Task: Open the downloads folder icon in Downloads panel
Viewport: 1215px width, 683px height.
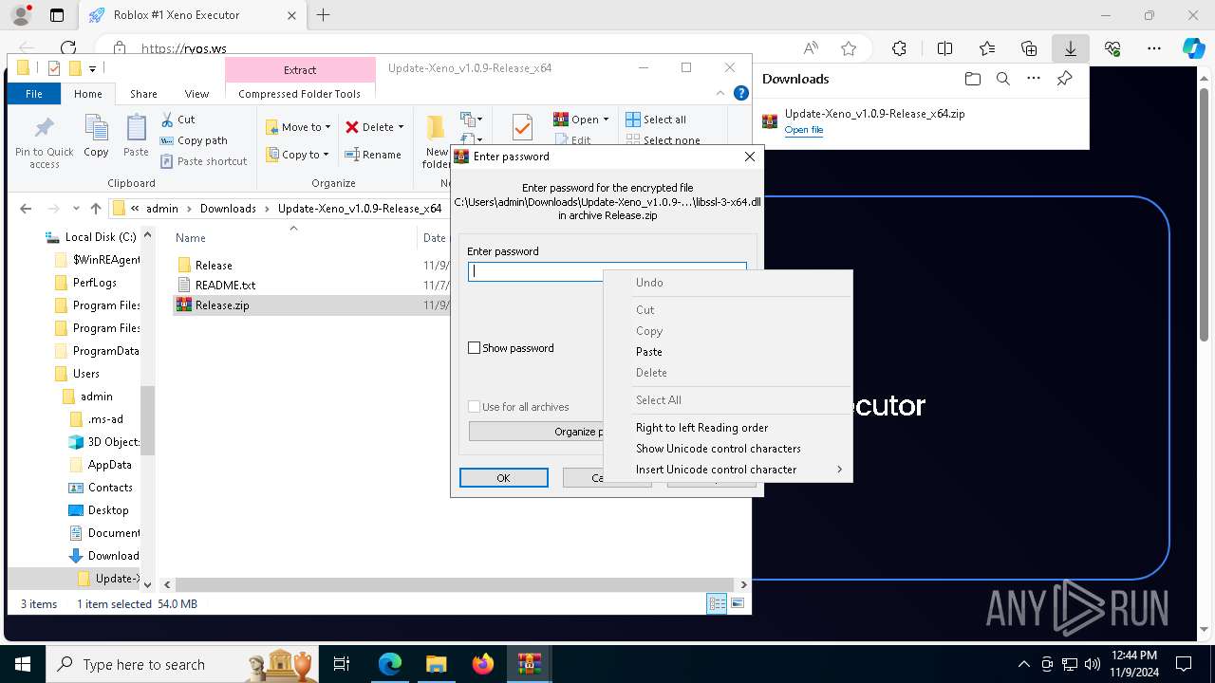Action: 972,79
